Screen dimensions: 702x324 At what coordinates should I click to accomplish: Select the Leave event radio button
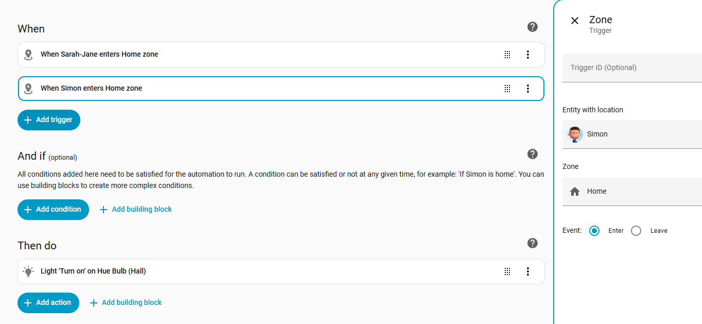636,231
